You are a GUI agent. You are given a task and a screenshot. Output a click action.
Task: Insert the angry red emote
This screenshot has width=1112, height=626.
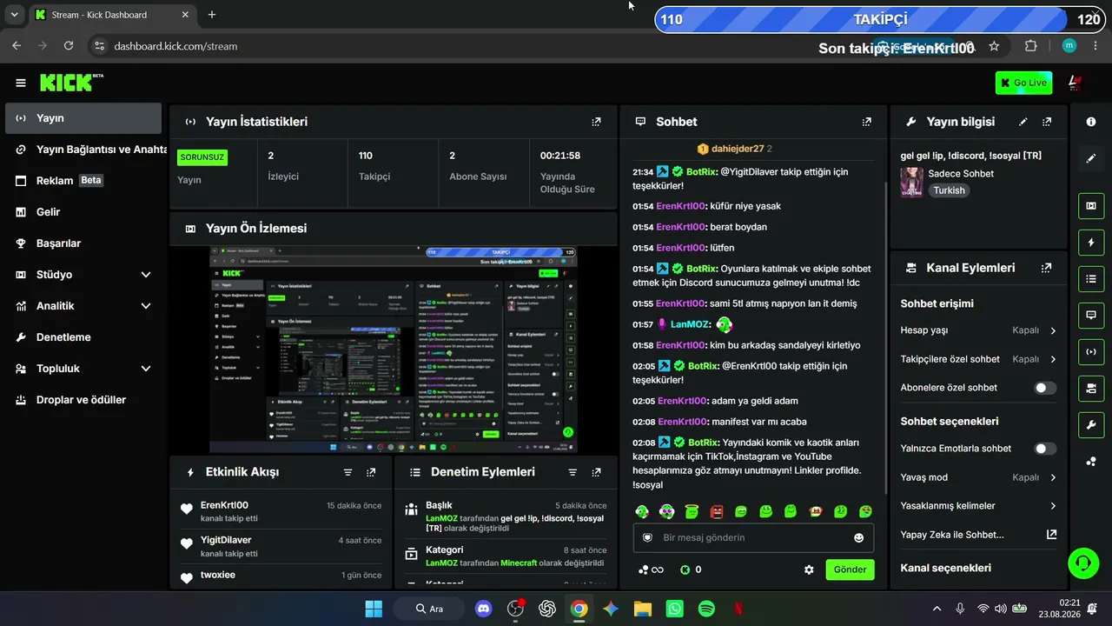tap(717, 511)
